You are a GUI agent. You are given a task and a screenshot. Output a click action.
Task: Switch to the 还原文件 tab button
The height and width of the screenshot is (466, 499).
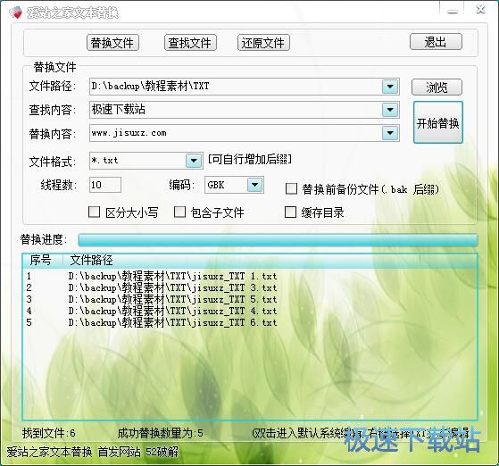[x=263, y=43]
